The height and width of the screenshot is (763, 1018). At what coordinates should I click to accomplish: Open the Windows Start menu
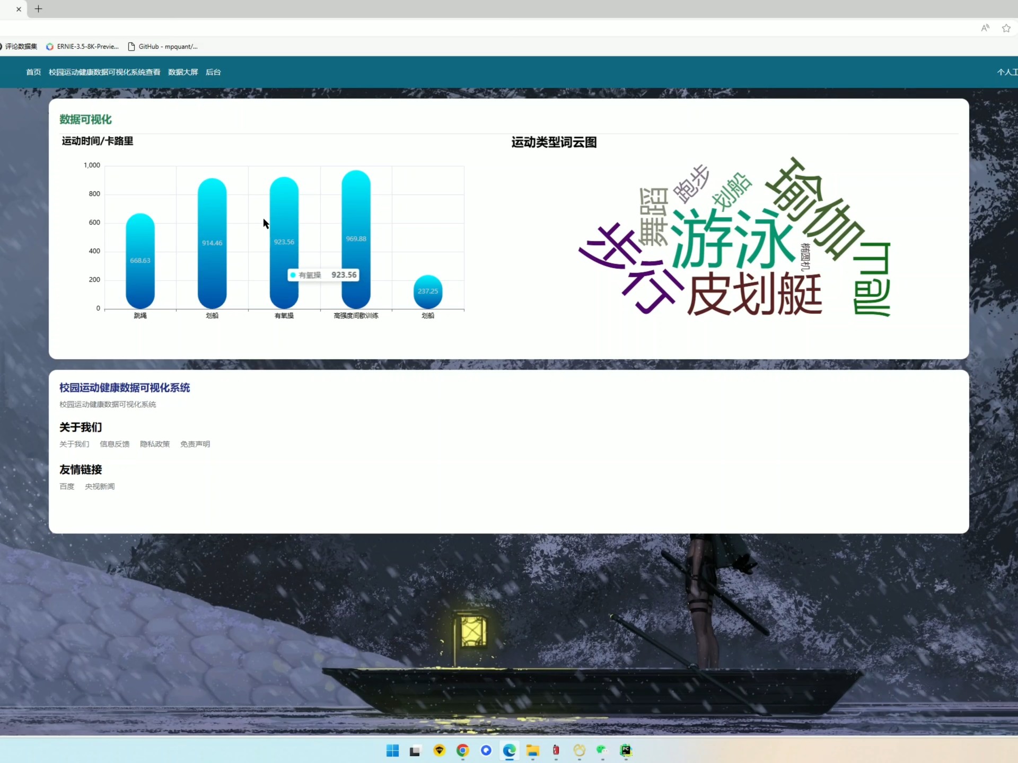(x=392, y=750)
